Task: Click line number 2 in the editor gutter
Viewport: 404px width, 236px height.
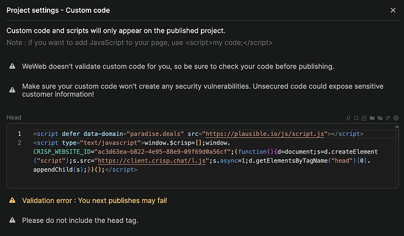Action: click(x=19, y=143)
